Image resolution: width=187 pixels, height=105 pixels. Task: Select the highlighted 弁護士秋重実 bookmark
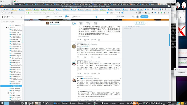[11, 86]
